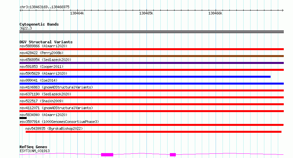This screenshot has width=293, height=158.
Task: Select the smaller magenta ESYT3 exon block
Action: coord(173,155)
